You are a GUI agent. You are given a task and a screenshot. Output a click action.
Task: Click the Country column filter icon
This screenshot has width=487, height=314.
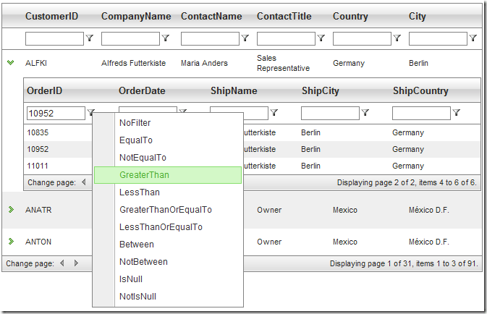tap(397, 38)
